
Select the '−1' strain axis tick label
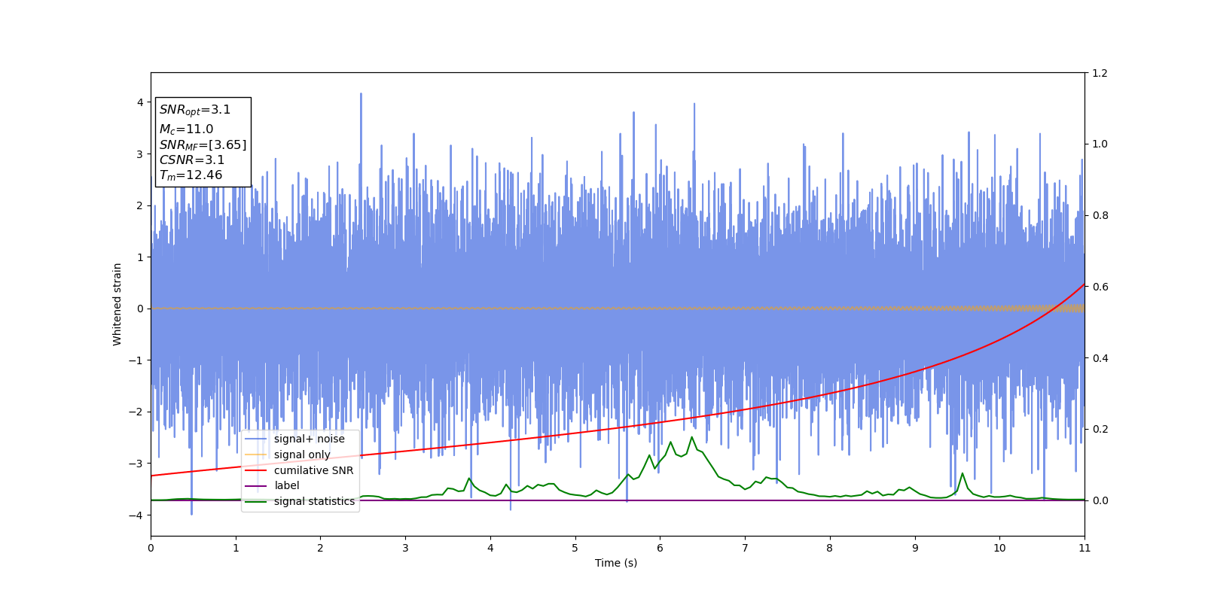point(136,360)
